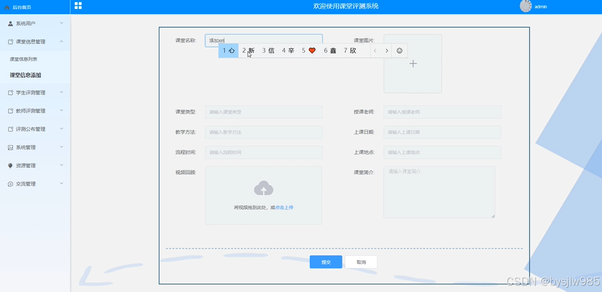Click the 提交 submit button
Viewport: 602px width, 292px height.
point(326,262)
